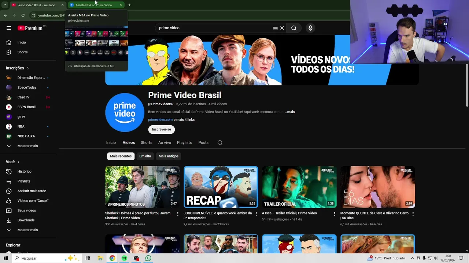The width and height of the screenshot is (469, 263).
Task: Go back in browser history
Action: [x=5, y=15]
